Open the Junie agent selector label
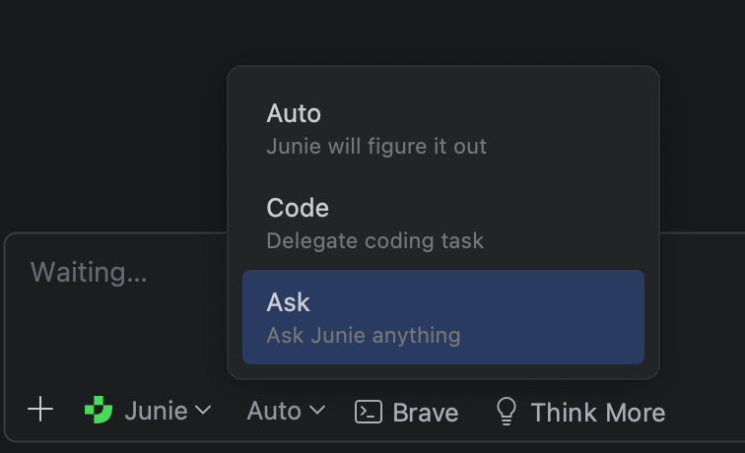Viewport: 745px width, 453px height. 156,411
